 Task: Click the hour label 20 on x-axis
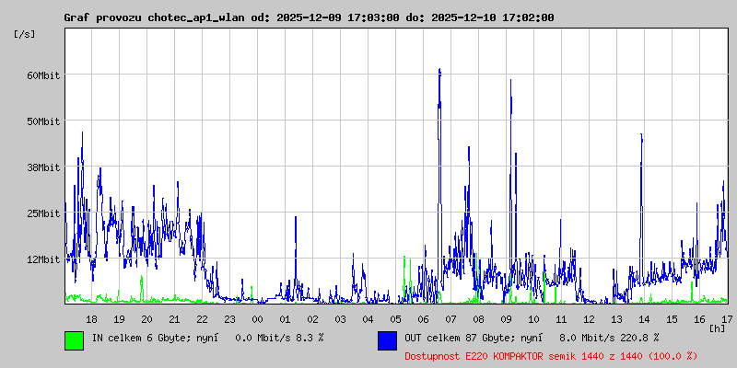point(146,319)
